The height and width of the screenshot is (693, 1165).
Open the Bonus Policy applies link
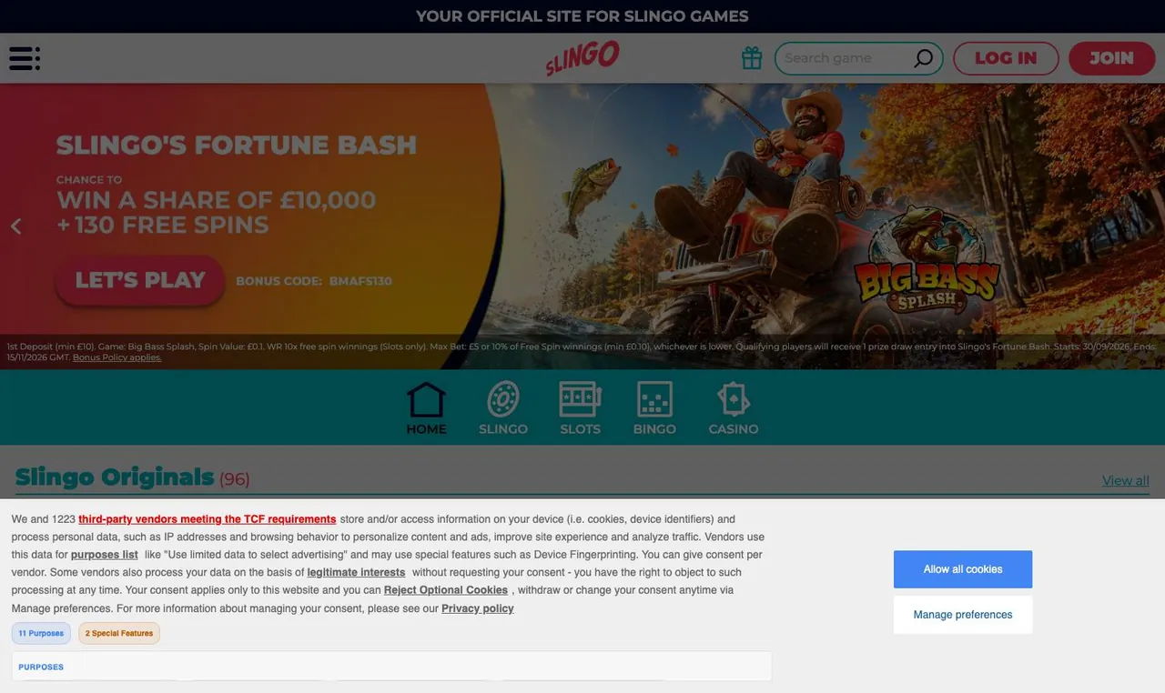tap(117, 357)
